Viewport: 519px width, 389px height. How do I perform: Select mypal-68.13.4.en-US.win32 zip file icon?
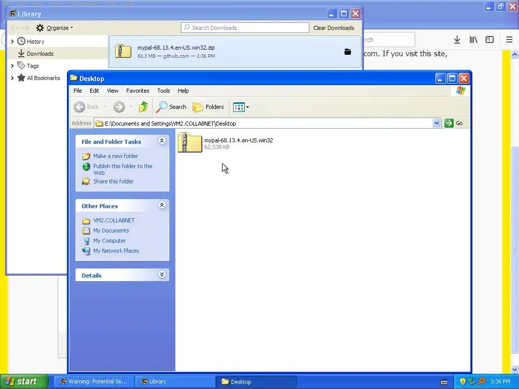pyautogui.click(x=190, y=142)
